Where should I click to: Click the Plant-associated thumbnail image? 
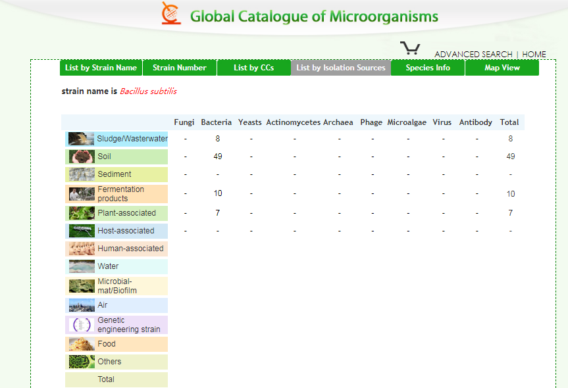82,213
